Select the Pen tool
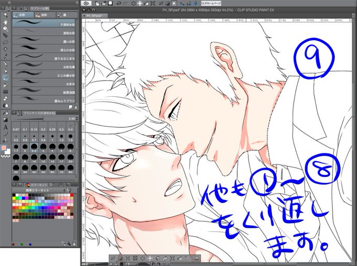 (x=5, y=64)
